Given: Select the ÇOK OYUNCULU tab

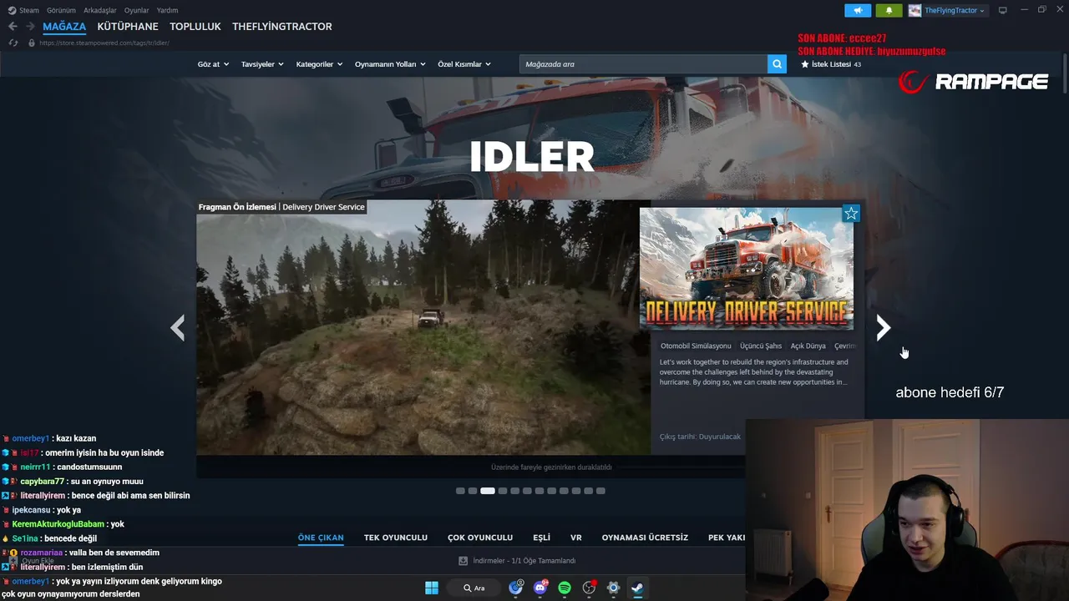Looking at the screenshot, I should 480,538.
